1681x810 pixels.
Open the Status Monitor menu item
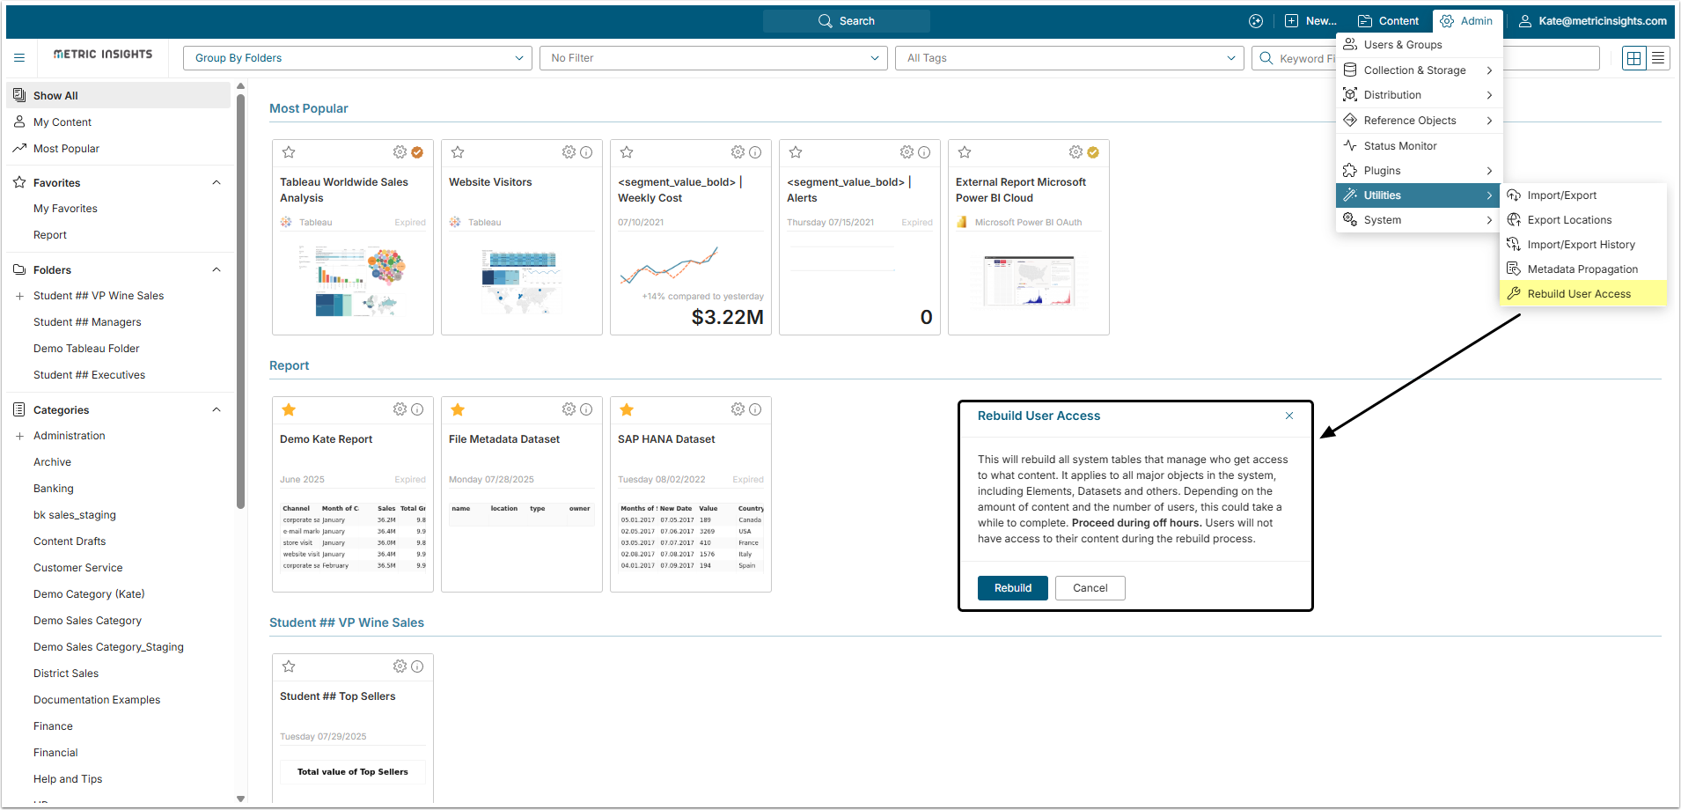(x=1420, y=146)
